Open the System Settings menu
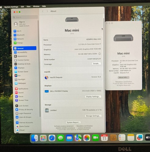150x152 pixels. [11, 7]
